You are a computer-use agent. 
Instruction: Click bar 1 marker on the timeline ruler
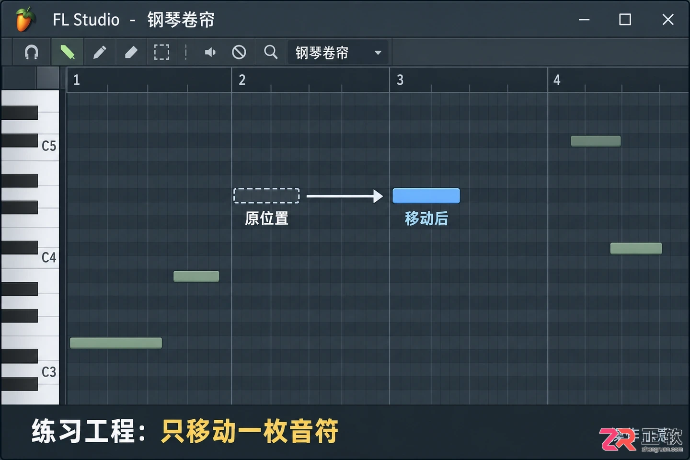click(77, 80)
